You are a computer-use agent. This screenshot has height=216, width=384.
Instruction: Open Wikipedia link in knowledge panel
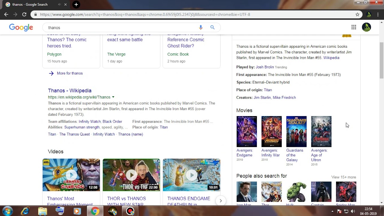(331, 58)
